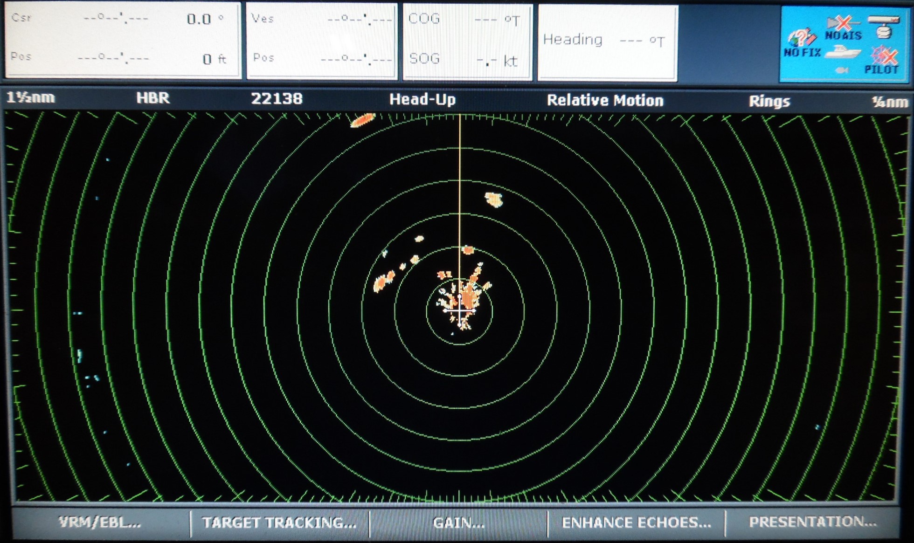This screenshot has height=543, width=914.
Task: Click the COG SOG data box
Action: (467, 41)
